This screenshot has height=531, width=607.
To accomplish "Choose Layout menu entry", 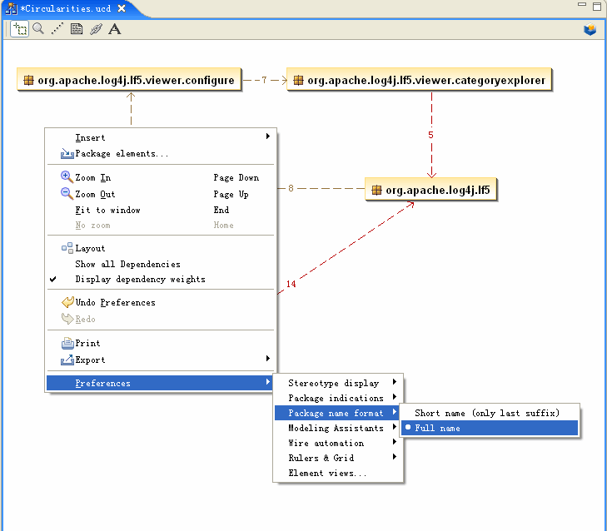I will tap(160, 248).
